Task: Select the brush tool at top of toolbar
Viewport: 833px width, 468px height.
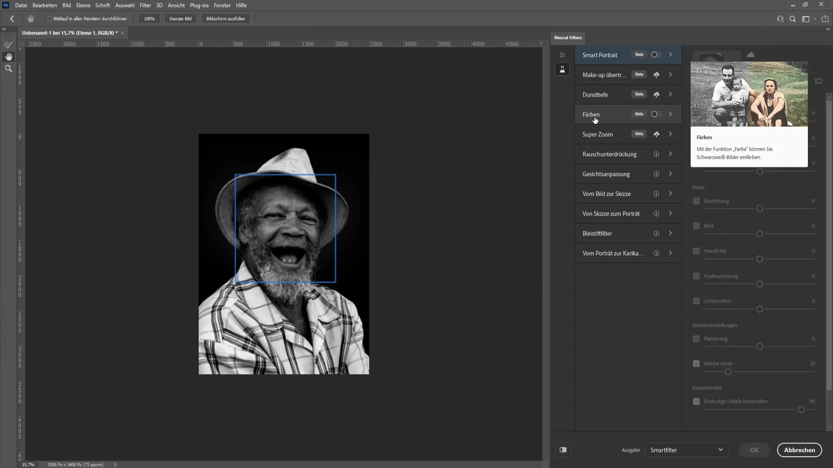Action: [9, 45]
